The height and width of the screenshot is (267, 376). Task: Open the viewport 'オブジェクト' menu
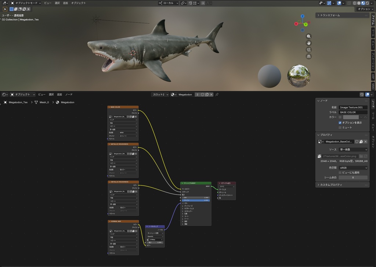[x=79, y=3]
